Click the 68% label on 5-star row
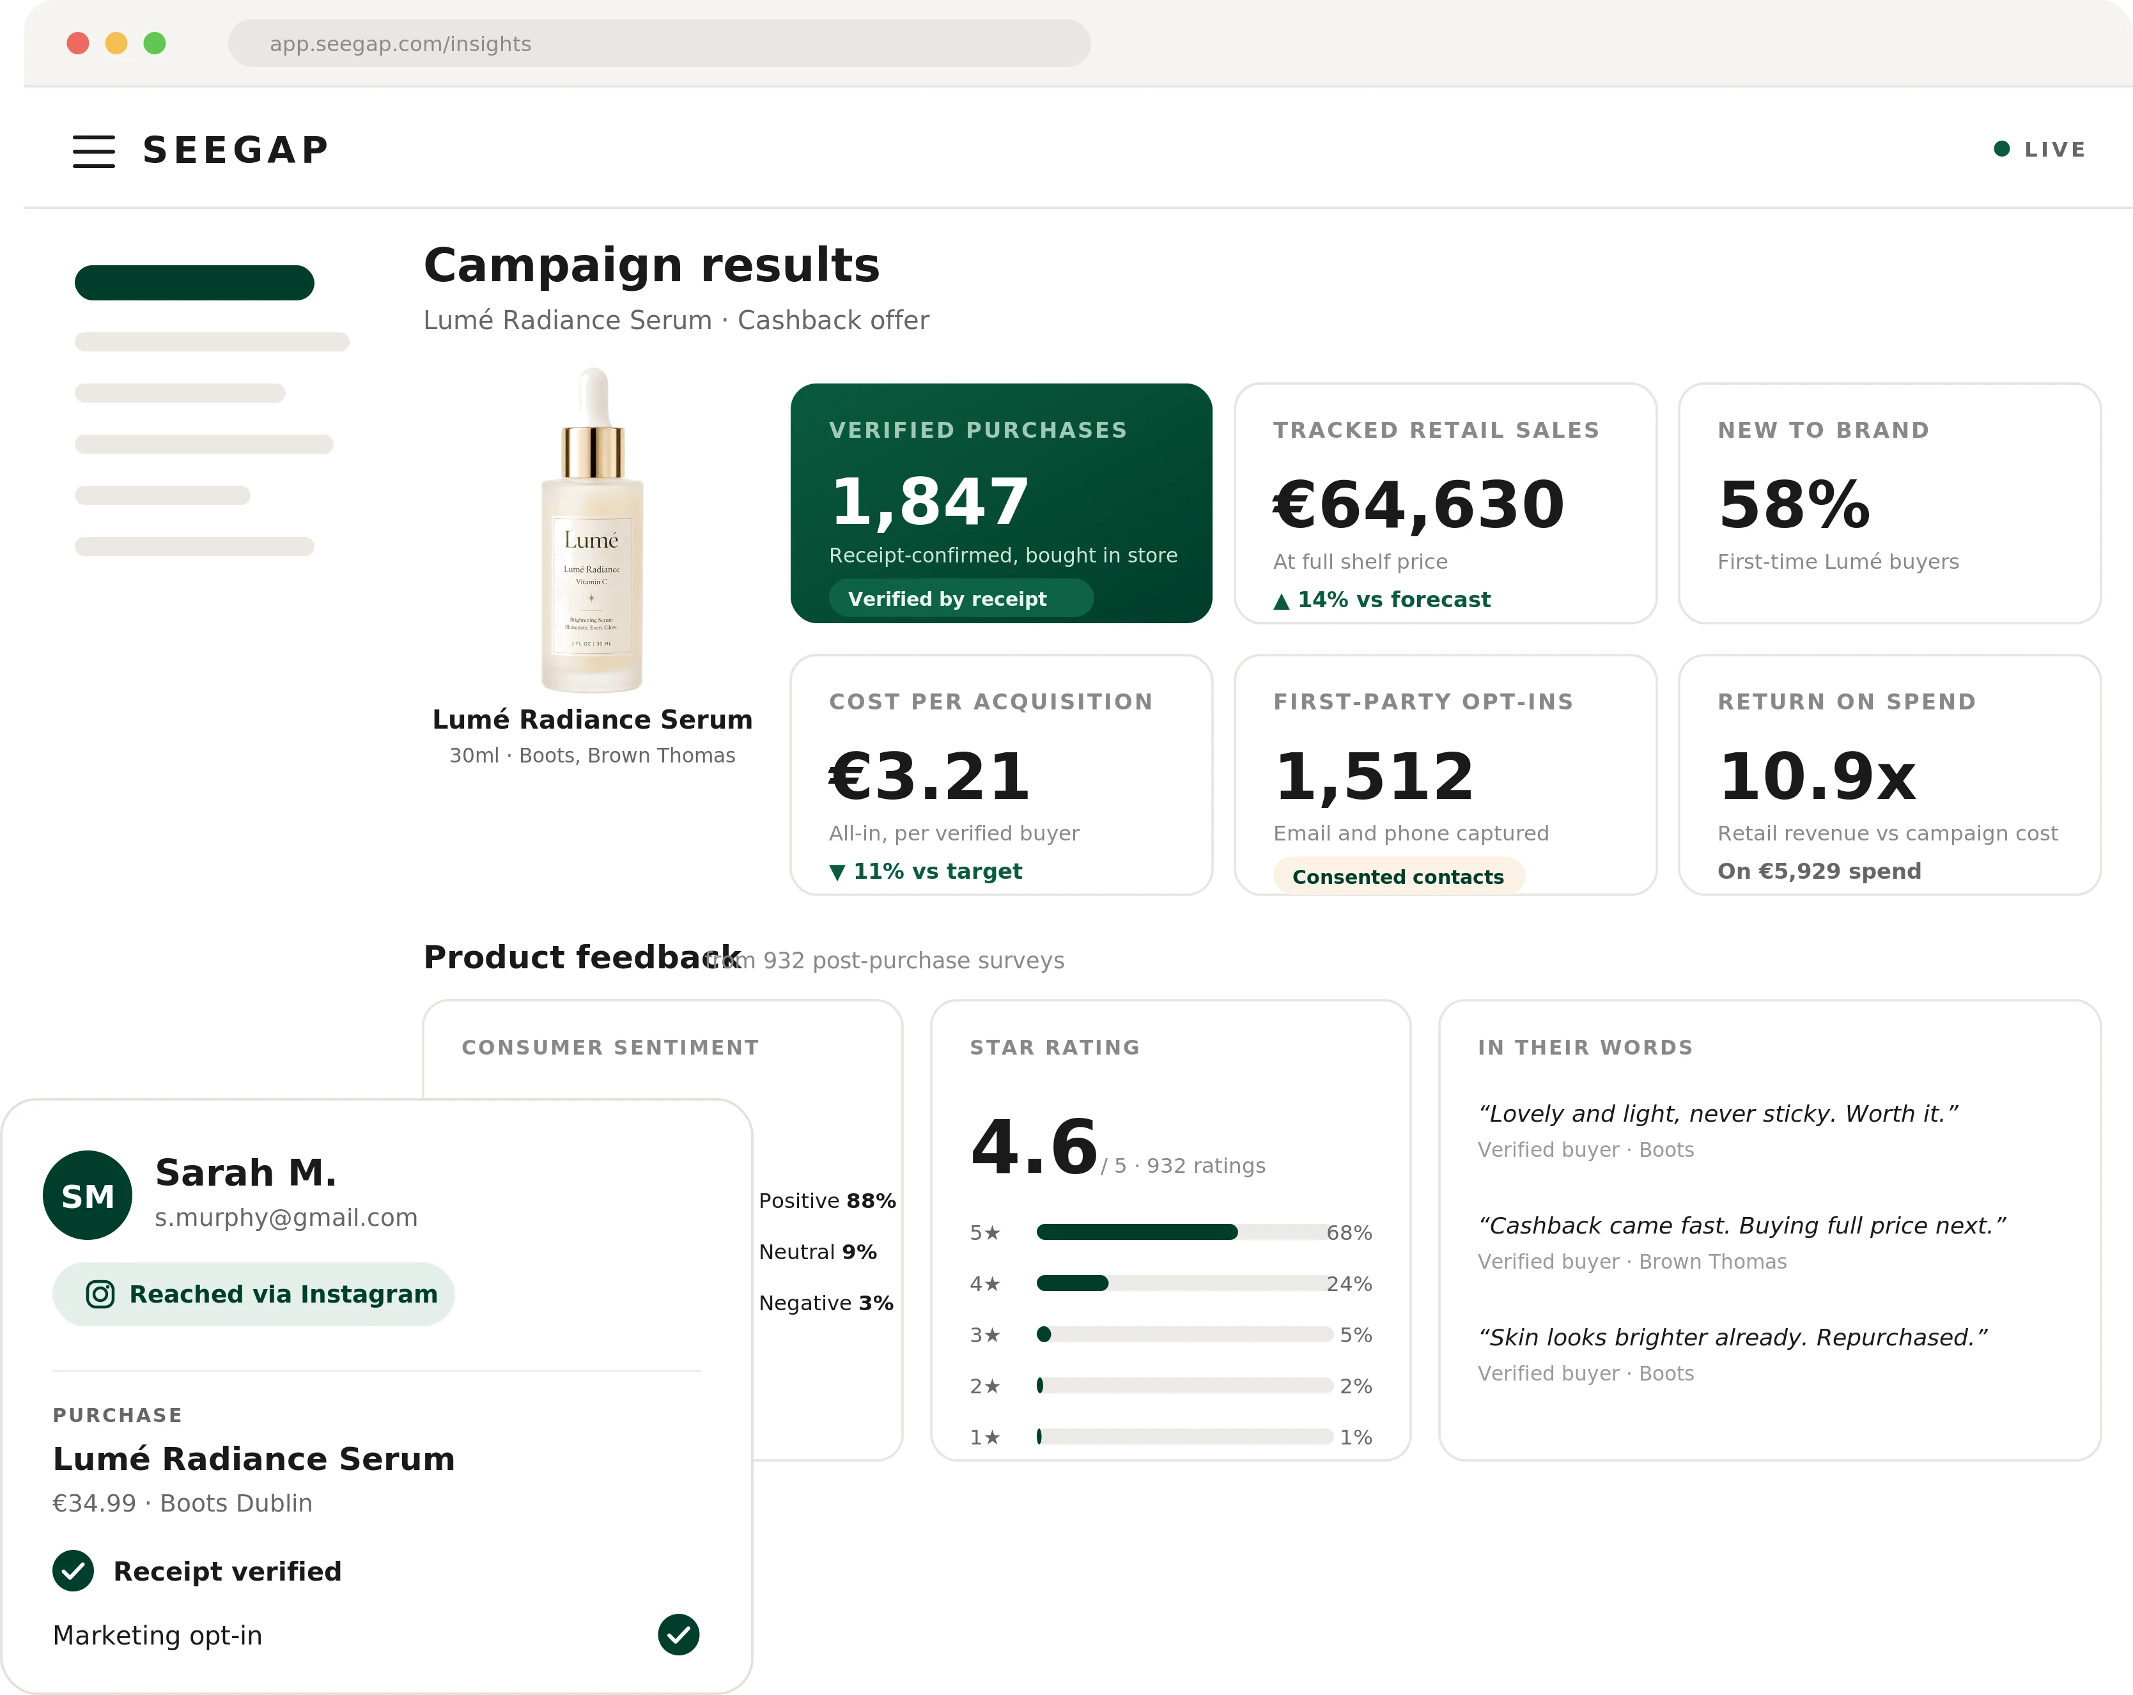 click(1349, 1233)
